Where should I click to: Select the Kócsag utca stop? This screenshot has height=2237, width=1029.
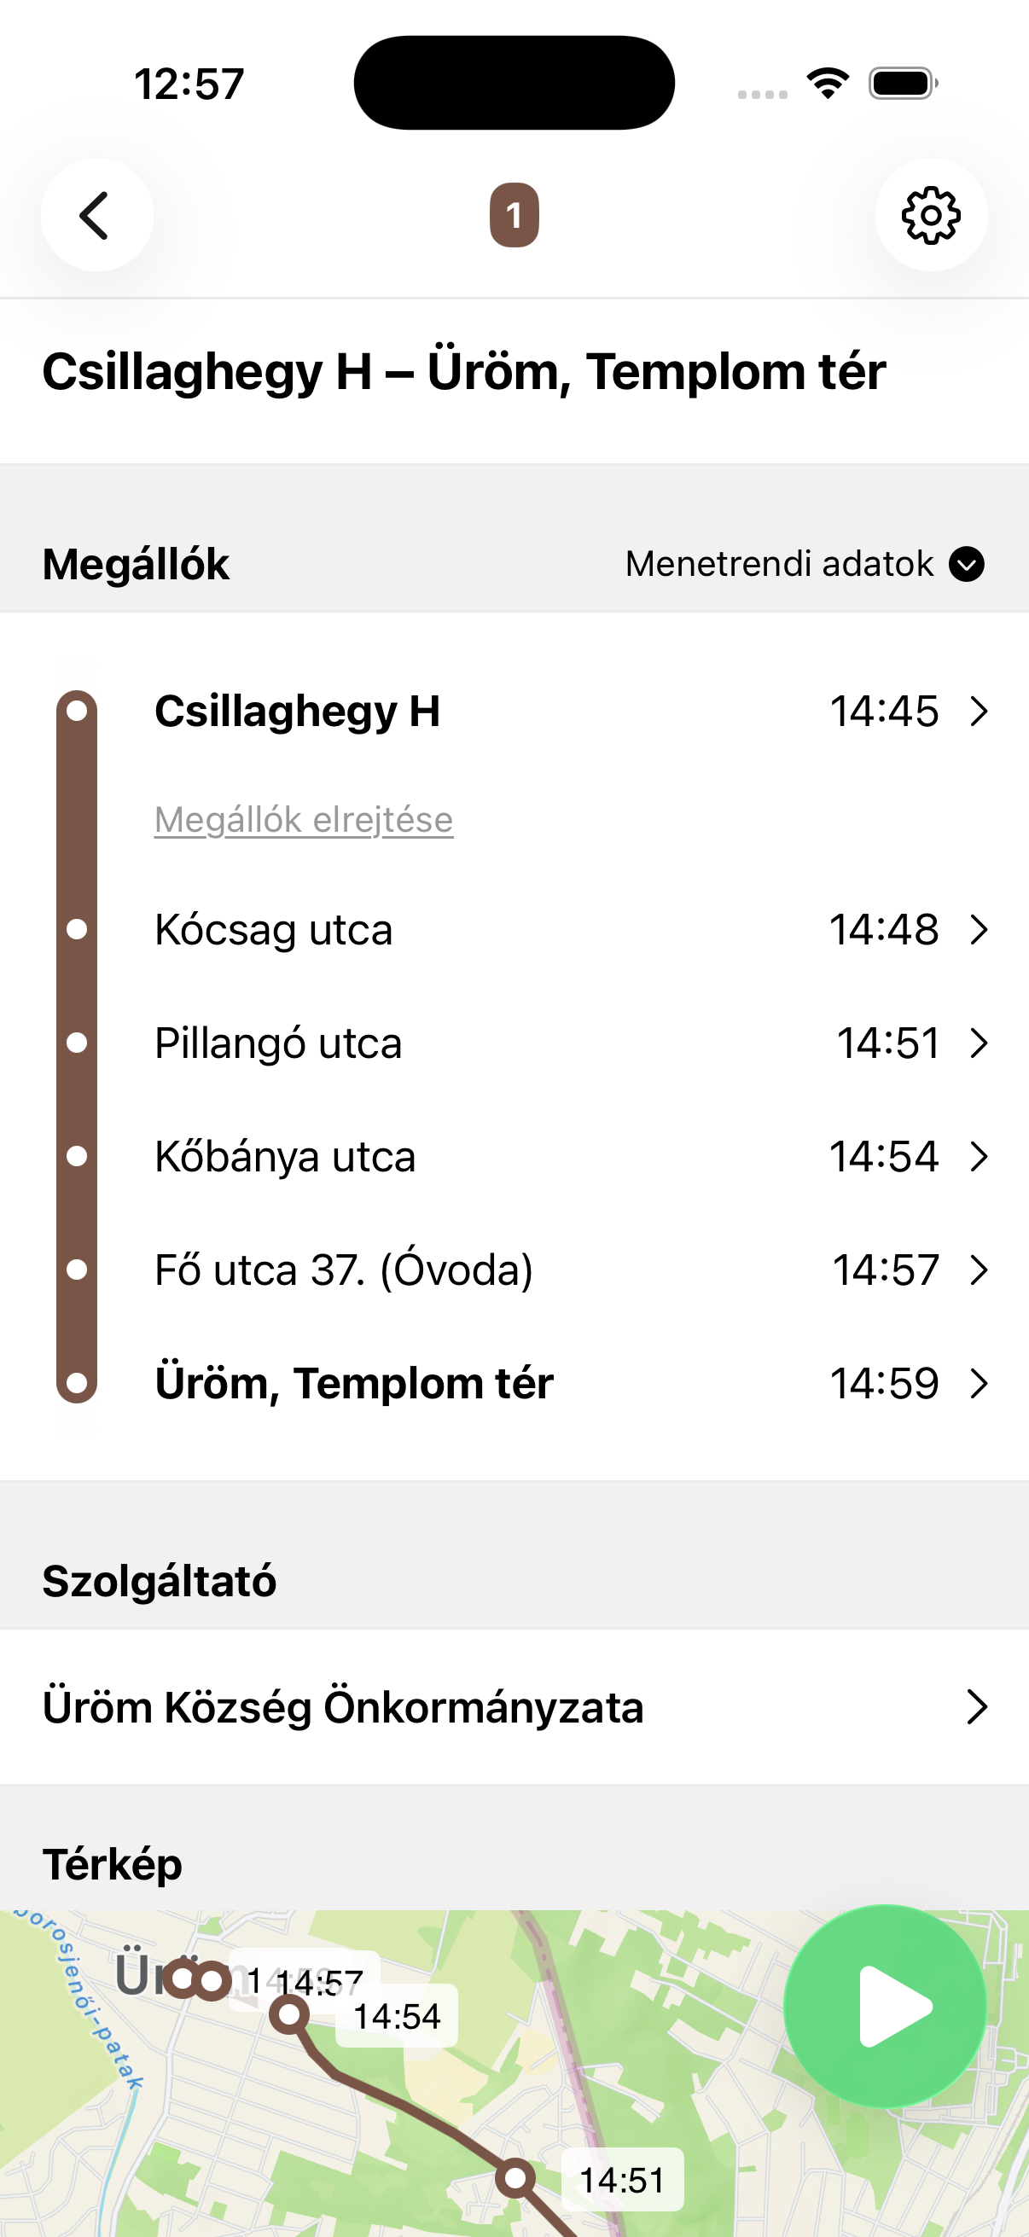click(x=274, y=929)
